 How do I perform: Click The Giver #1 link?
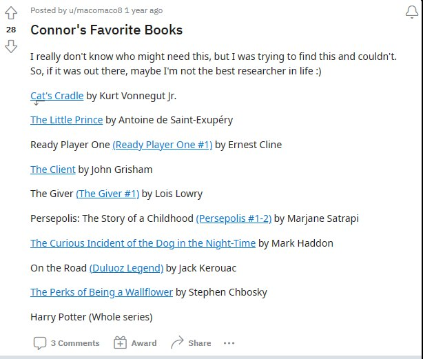coord(107,194)
